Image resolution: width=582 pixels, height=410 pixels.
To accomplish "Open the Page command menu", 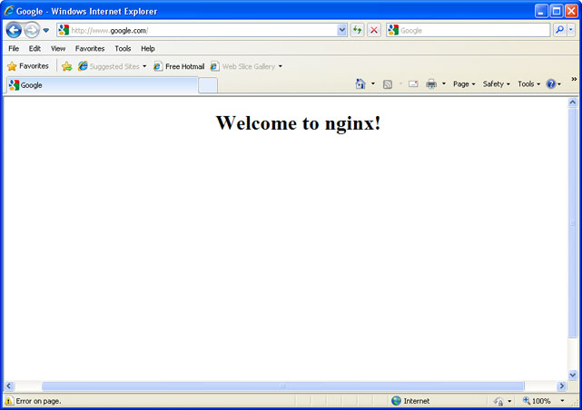I will coord(464,84).
